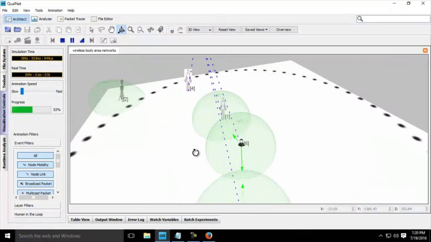Select the hand pan tool
431x242 pixels.
[111, 30]
